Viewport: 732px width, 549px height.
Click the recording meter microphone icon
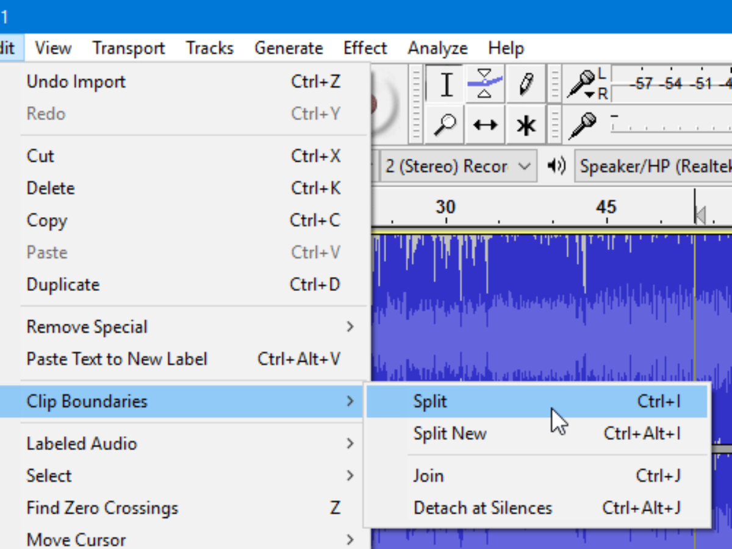[581, 84]
